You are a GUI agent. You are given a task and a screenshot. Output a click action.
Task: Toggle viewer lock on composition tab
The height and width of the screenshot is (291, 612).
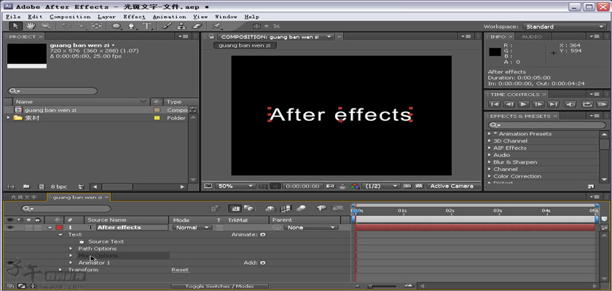[x=211, y=36]
